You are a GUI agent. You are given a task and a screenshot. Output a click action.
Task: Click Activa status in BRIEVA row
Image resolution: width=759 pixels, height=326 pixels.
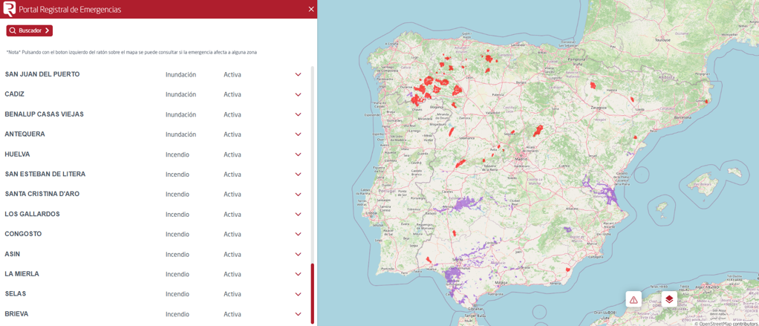pos(232,314)
